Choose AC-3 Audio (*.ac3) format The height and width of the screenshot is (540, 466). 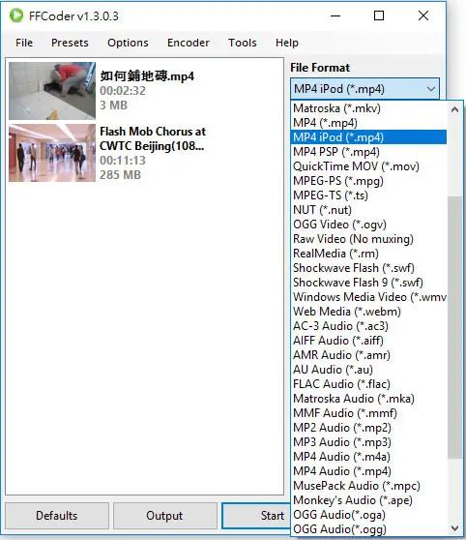point(369,326)
